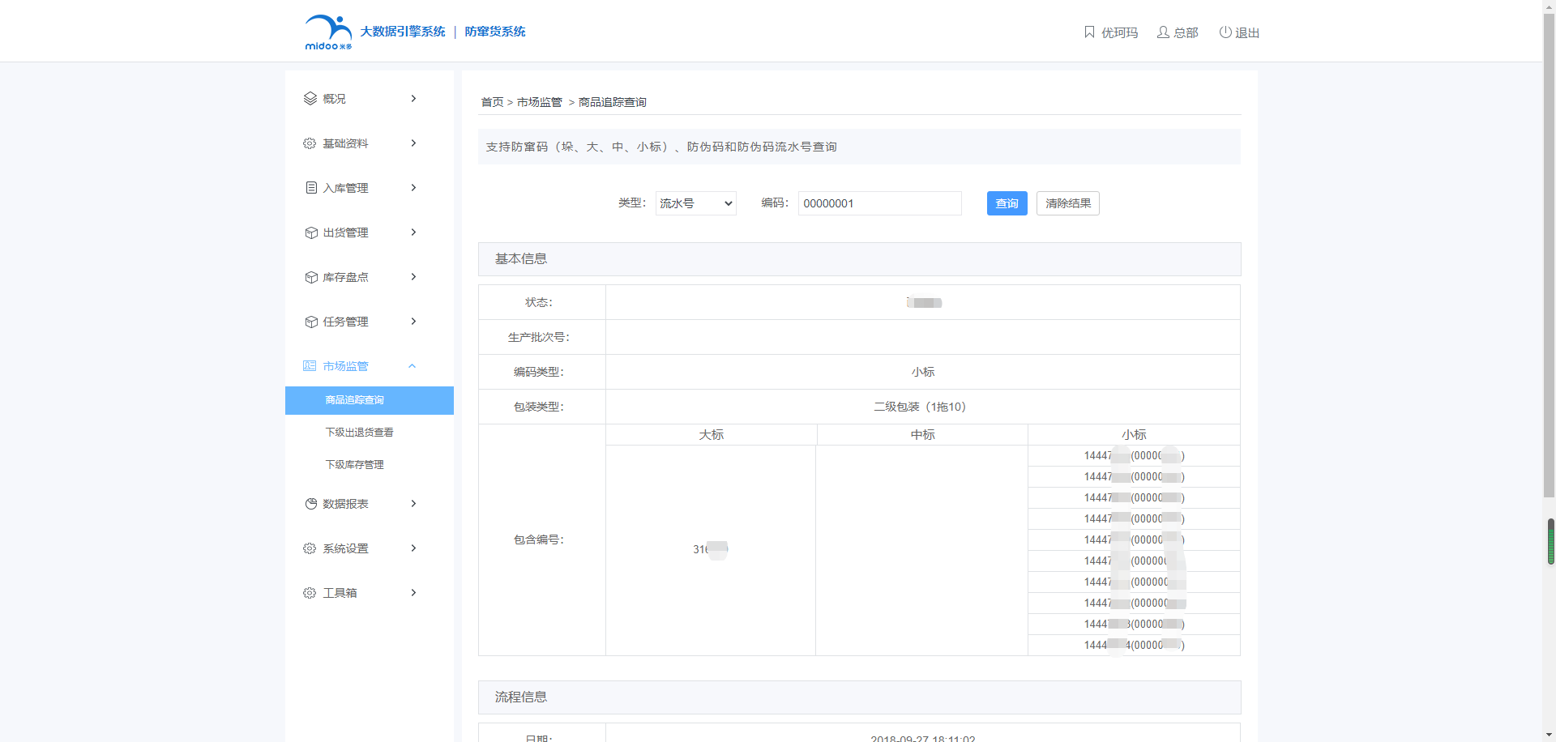The height and width of the screenshot is (742, 1556).
Task: Click the 包含编号 row label
Action: pos(539,539)
